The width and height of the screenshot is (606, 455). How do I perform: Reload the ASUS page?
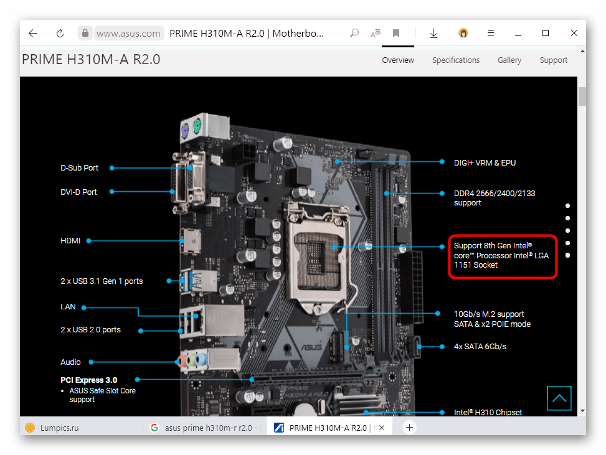(60, 33)
